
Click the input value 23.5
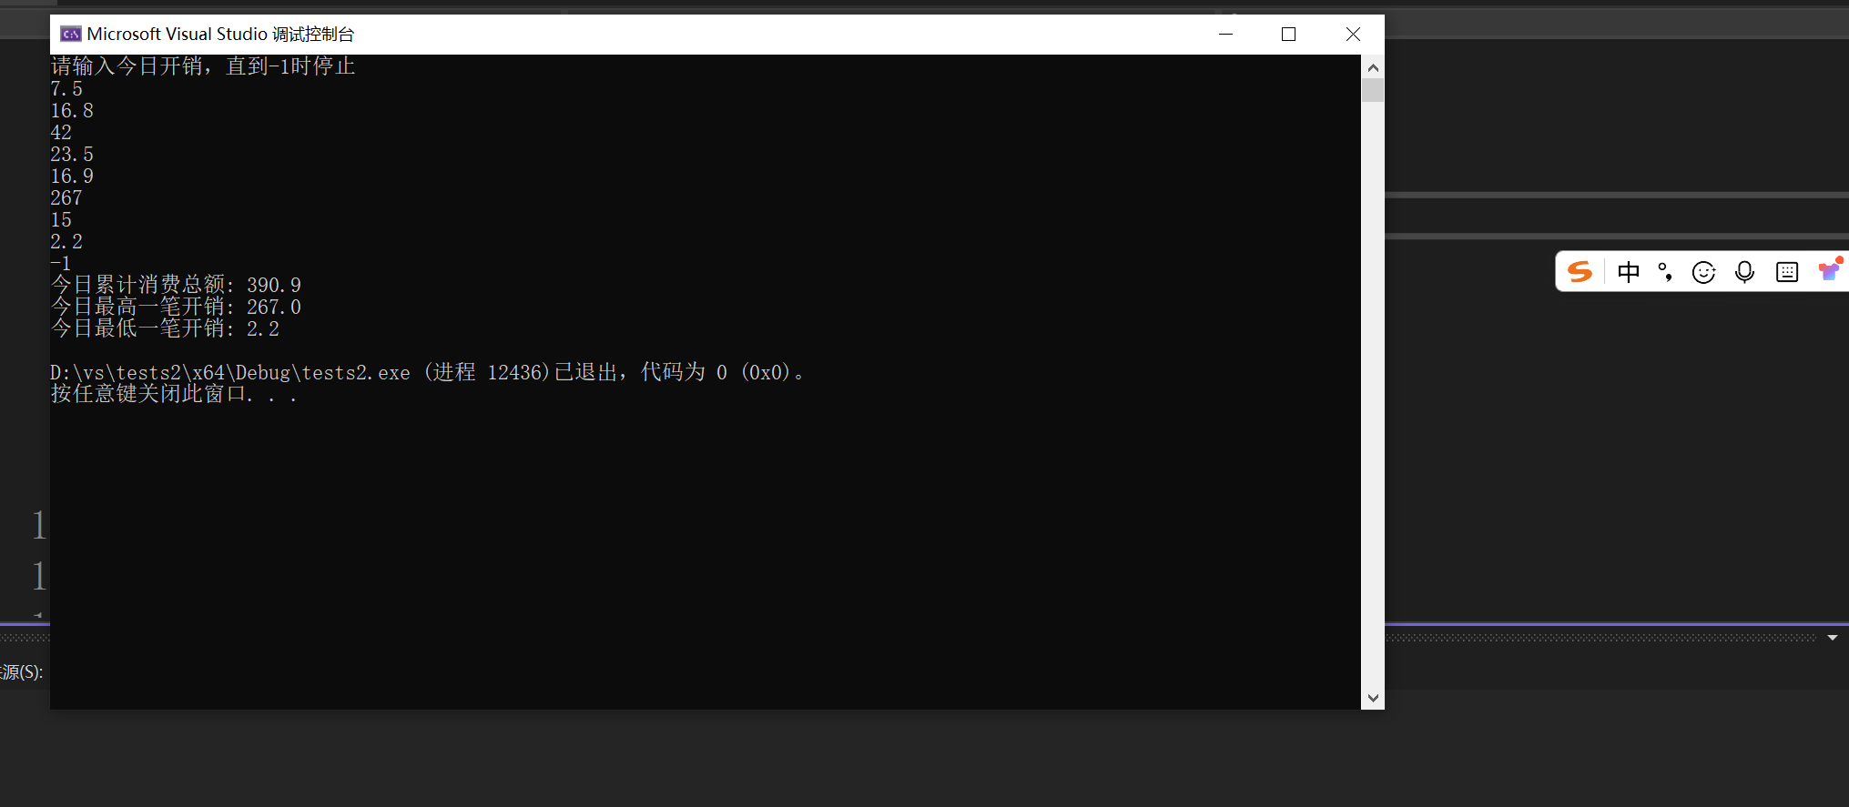tap(72, 155)
